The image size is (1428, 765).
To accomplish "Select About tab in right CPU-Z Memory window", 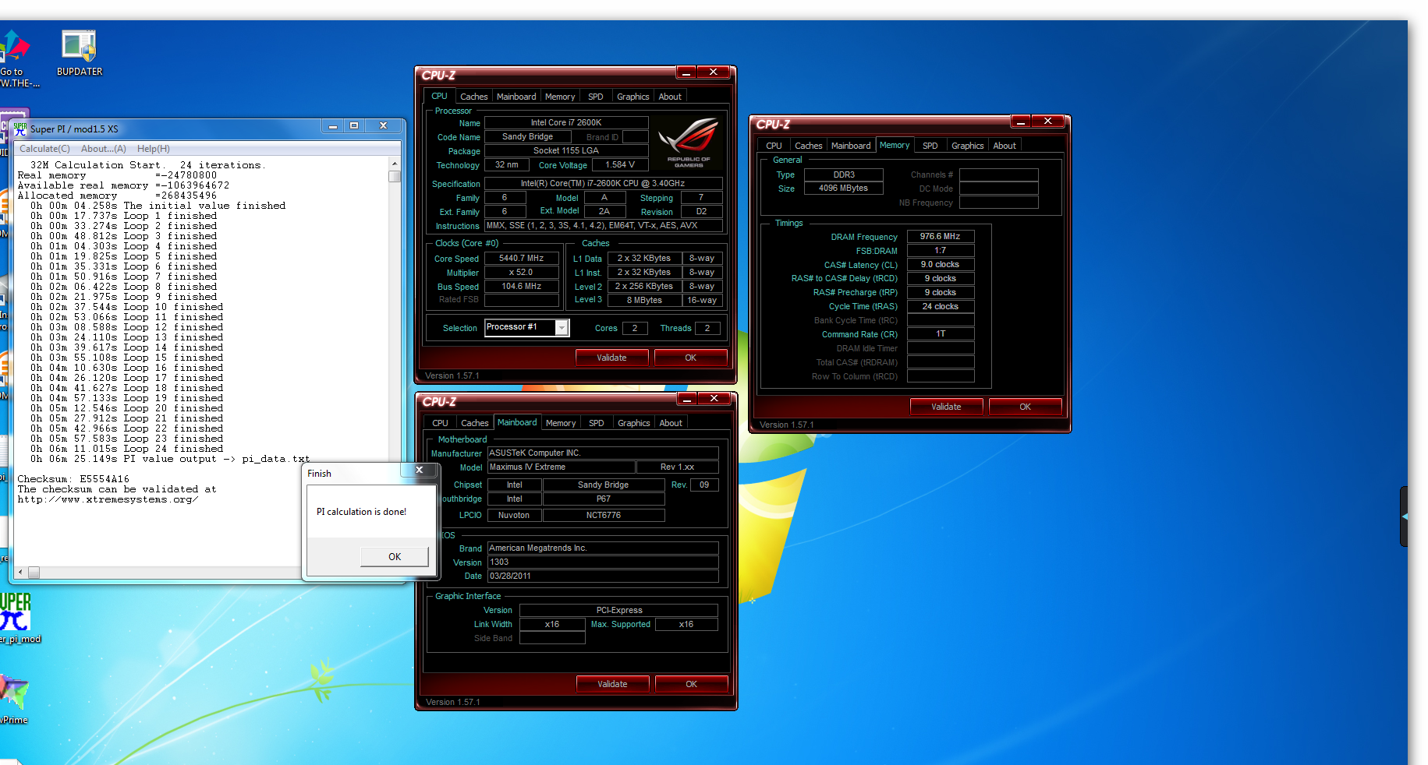I will click(x=1005, y=146).
